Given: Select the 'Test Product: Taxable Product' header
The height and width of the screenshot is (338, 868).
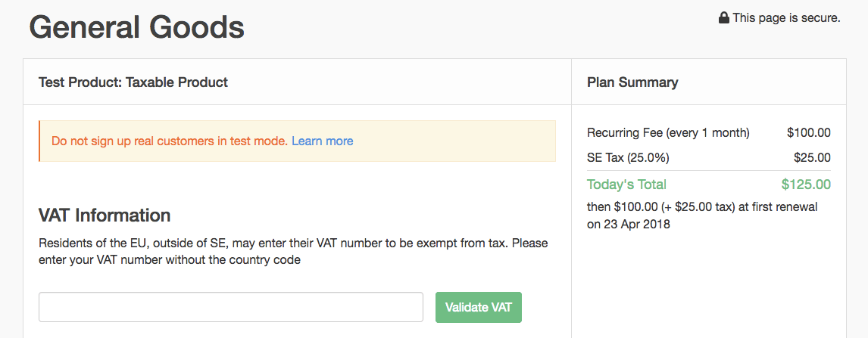Looking at the screenshot, I should click(x=133, y=82).
